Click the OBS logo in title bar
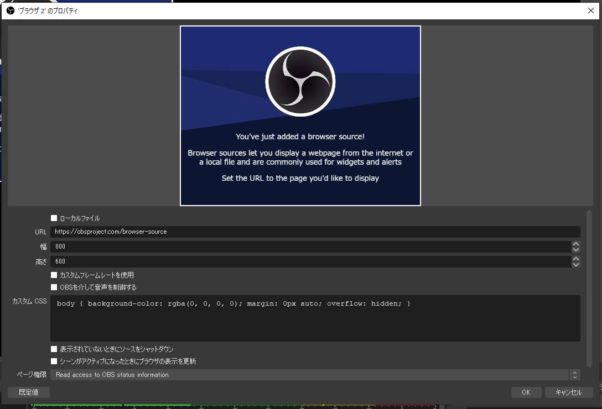 click(11, 11)
